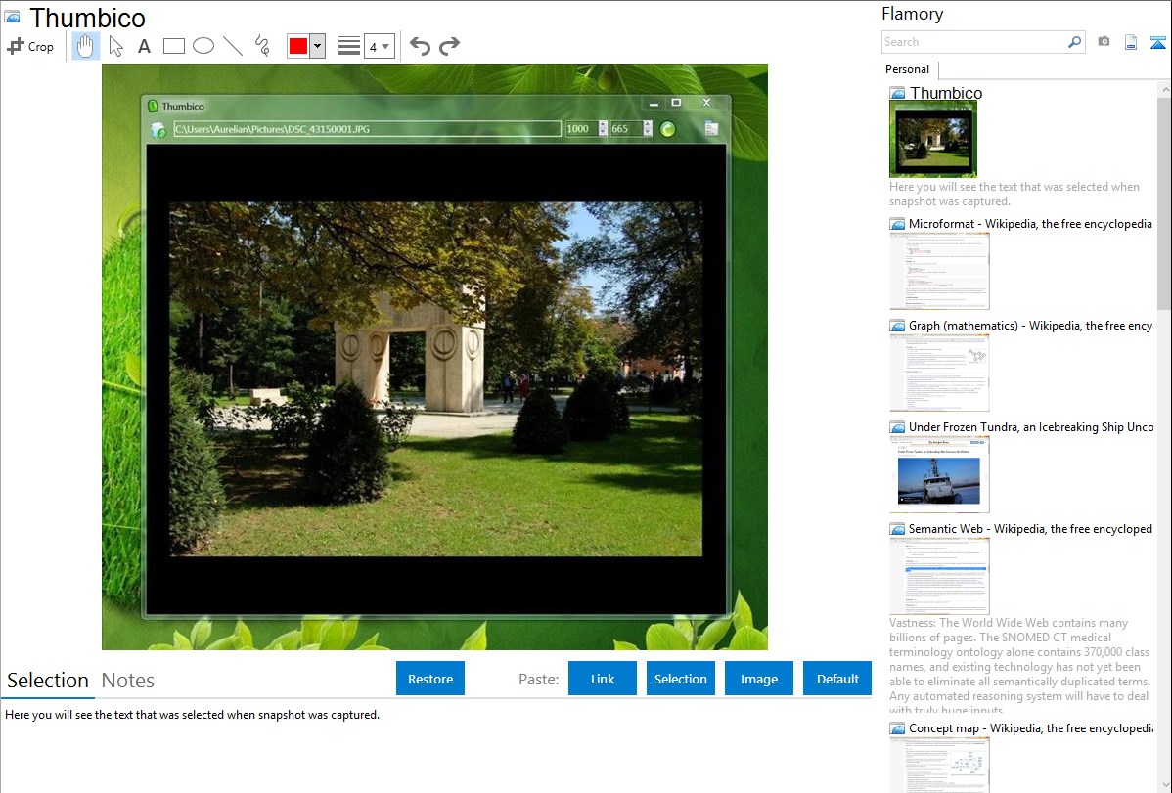
Task: Click the Paste Link button
Action: pyautogui.click(x=603, y=679)
